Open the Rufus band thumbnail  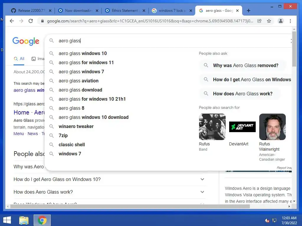click(212, 127)
